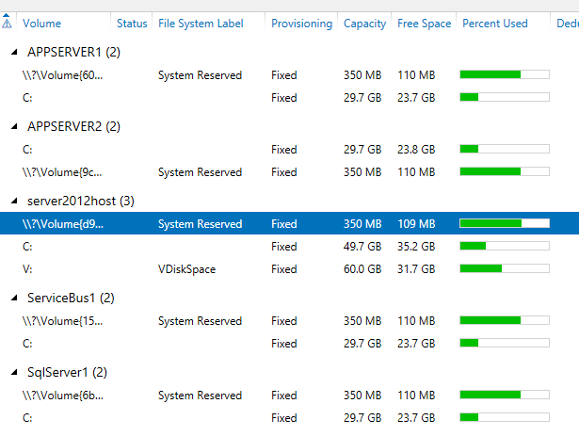Sort by the Status column header
This screenshot has height=436, width=579.
pos(132,24)
